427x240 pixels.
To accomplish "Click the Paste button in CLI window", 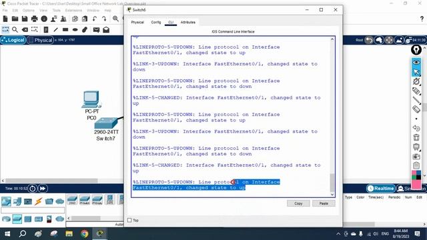I will (324, 203).
